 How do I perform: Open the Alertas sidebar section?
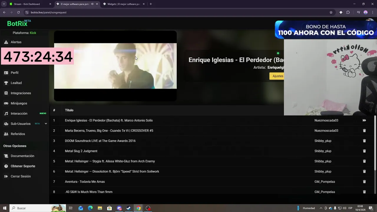click(16, 42)
